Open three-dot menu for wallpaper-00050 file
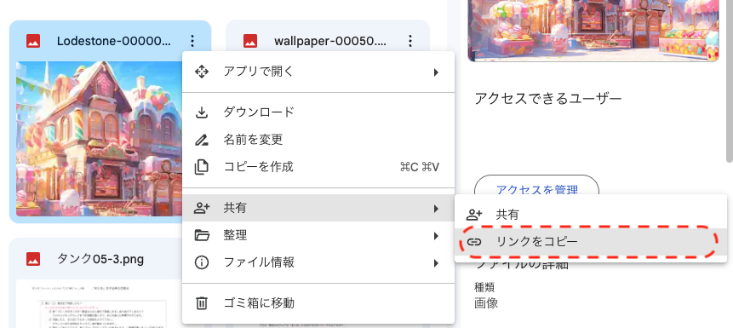 (410, 41)
